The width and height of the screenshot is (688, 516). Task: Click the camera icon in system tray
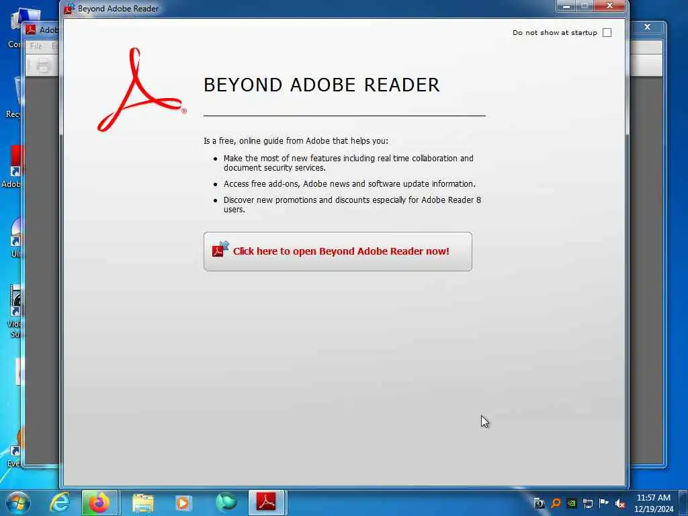[x=540, y=504]
